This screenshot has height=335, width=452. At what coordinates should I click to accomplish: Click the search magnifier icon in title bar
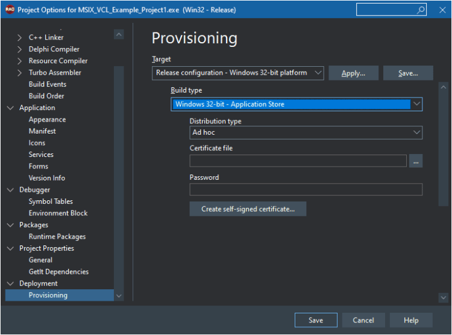(421, 10)
